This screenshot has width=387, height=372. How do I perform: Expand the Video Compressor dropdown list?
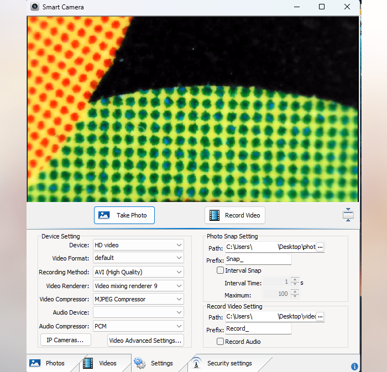[138, 299]
